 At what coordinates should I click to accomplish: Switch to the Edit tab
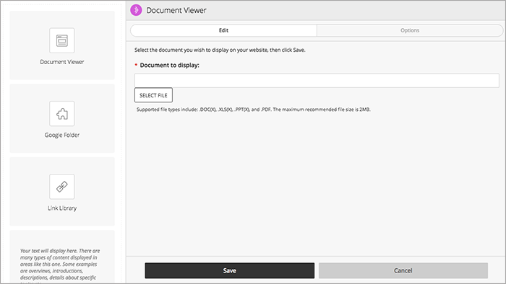[223, 30]
